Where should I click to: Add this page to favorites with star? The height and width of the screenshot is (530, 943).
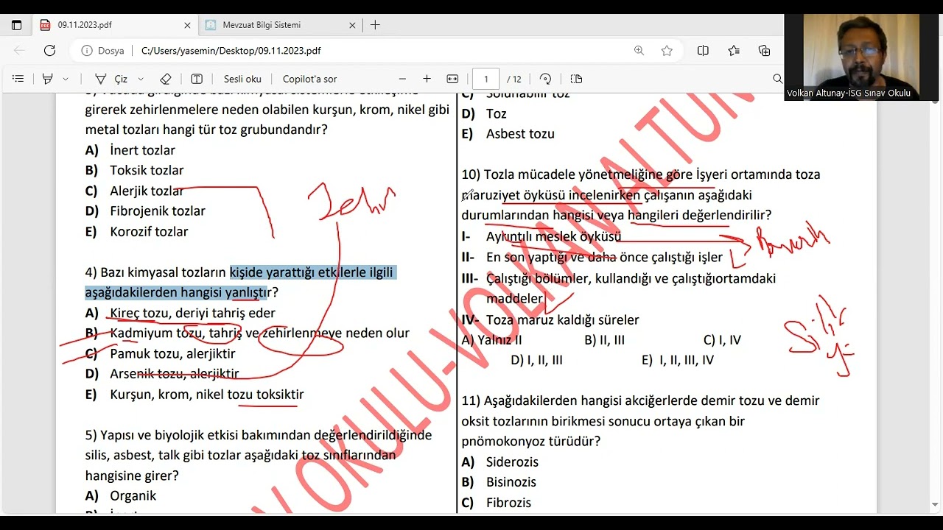(667, 51)
